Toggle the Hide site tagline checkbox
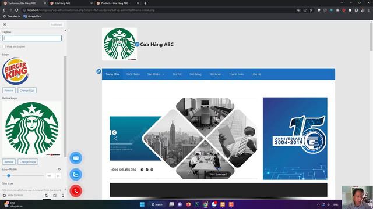 [4, 46]
